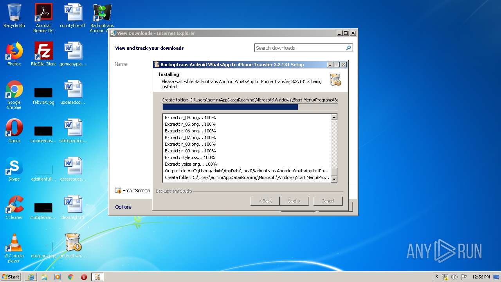Select datacars.png file icon
This screenshot has width=501, height=282.
(x=43, y=249)
